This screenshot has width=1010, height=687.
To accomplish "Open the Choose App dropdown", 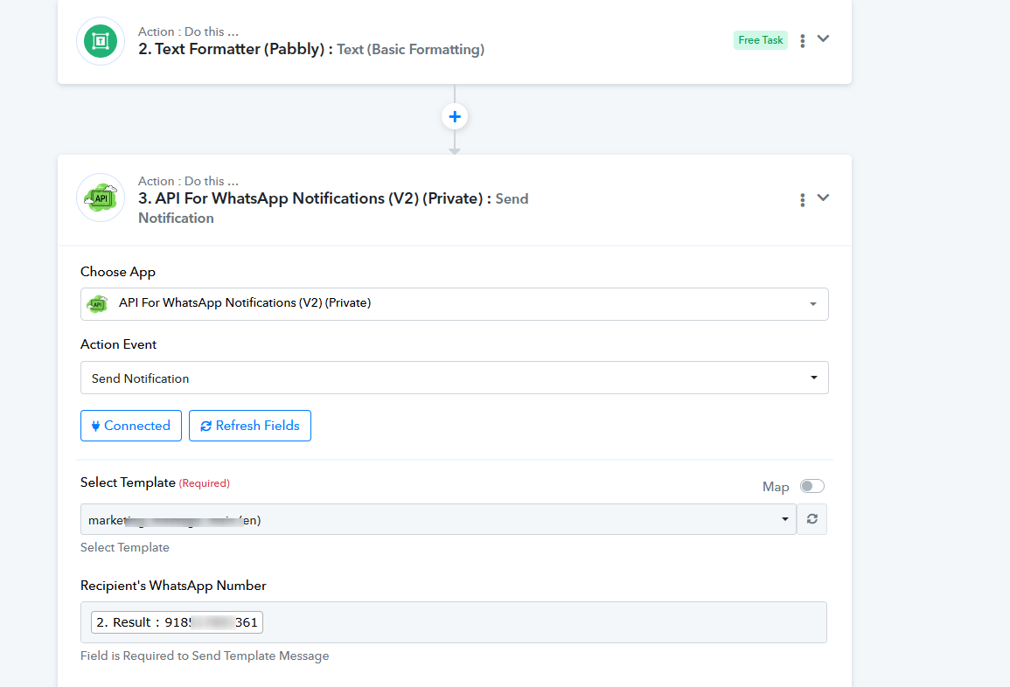I will [454, 304].
